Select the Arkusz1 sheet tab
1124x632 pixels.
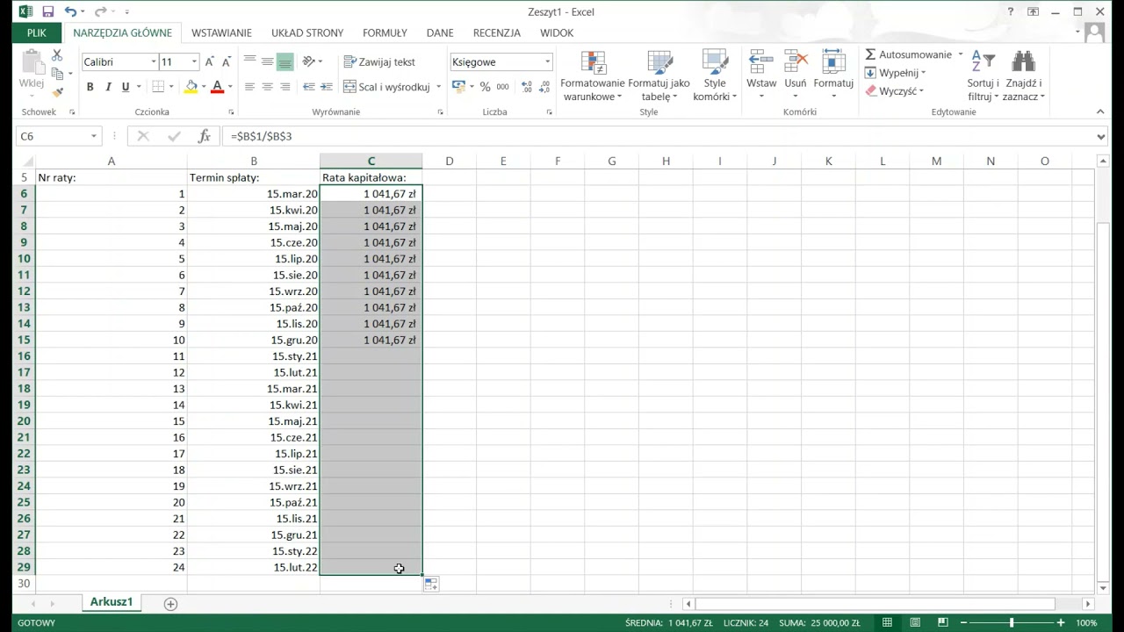(112, 602)
